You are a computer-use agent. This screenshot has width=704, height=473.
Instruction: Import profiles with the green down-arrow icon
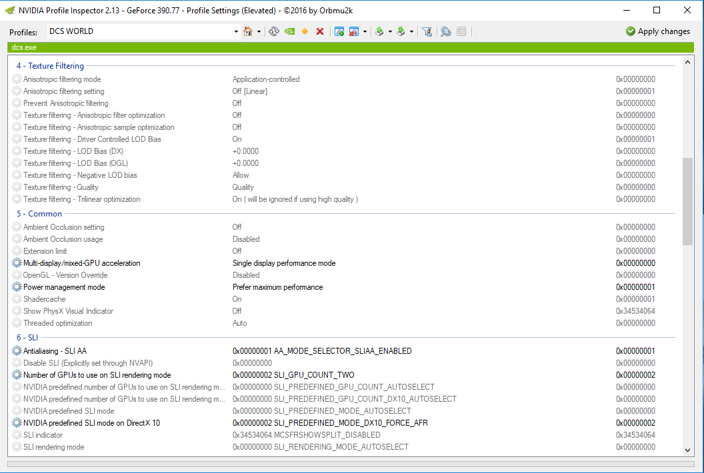coord(401,31)
